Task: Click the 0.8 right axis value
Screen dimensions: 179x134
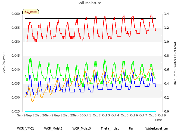Action: tap(166, 56)
